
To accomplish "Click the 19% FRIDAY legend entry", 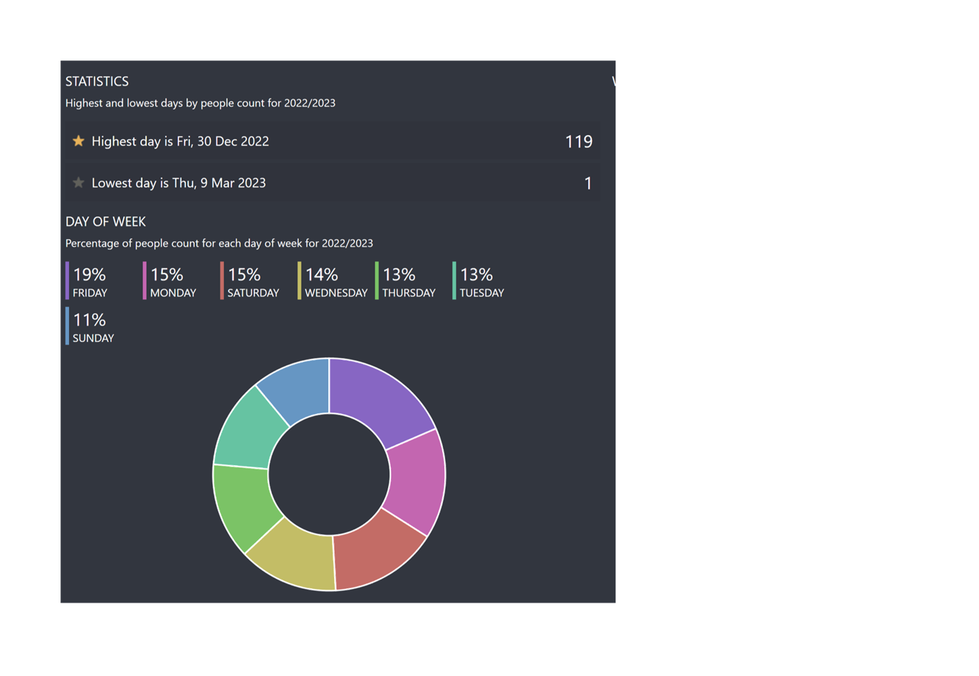I will tap(89, 281).
